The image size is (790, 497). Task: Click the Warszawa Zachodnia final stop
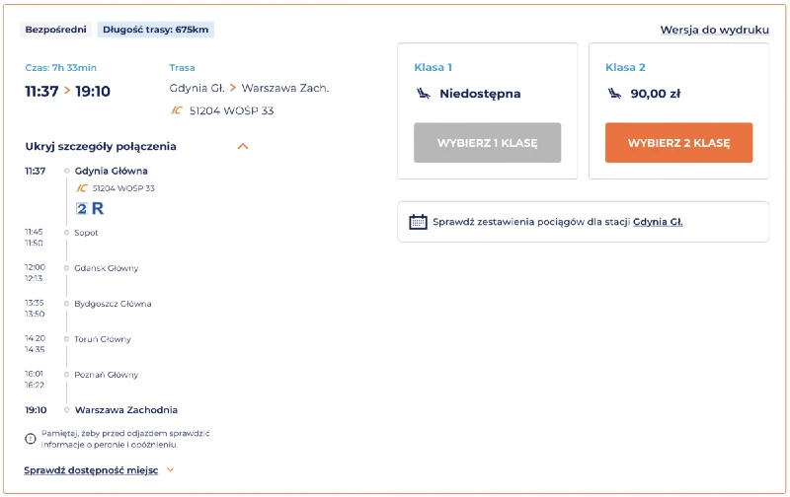tap(125, 410)
